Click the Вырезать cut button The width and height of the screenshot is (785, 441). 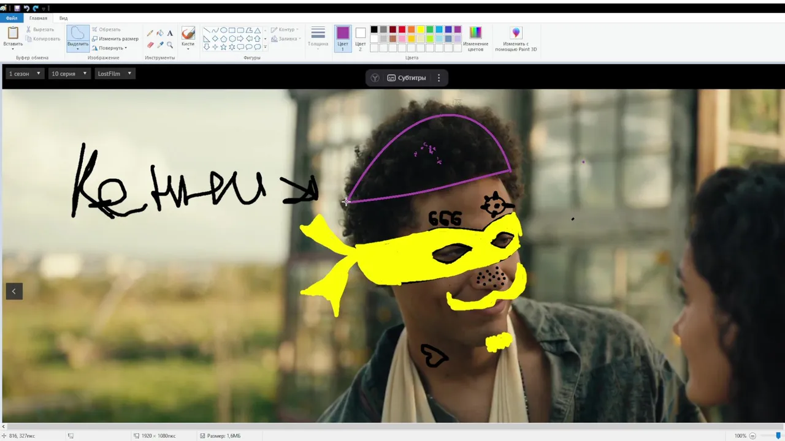coord(40,29)
